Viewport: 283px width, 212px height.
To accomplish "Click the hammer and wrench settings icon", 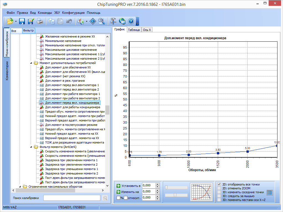I will pos(113,21).
